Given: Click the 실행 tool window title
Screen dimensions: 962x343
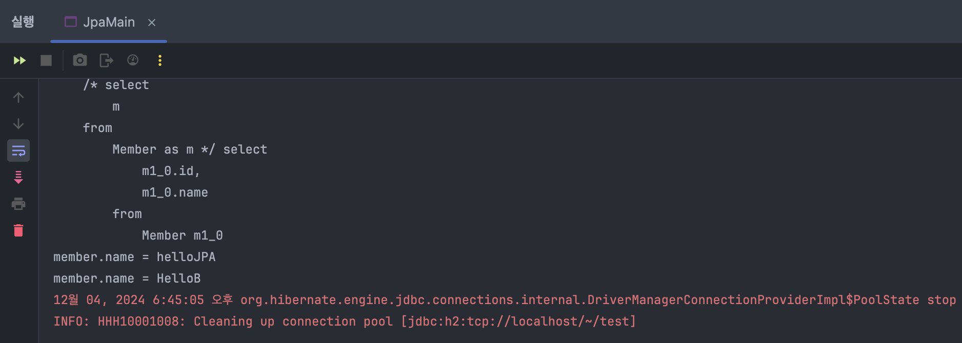Looking at the screenshot, I should coord(23,22).
